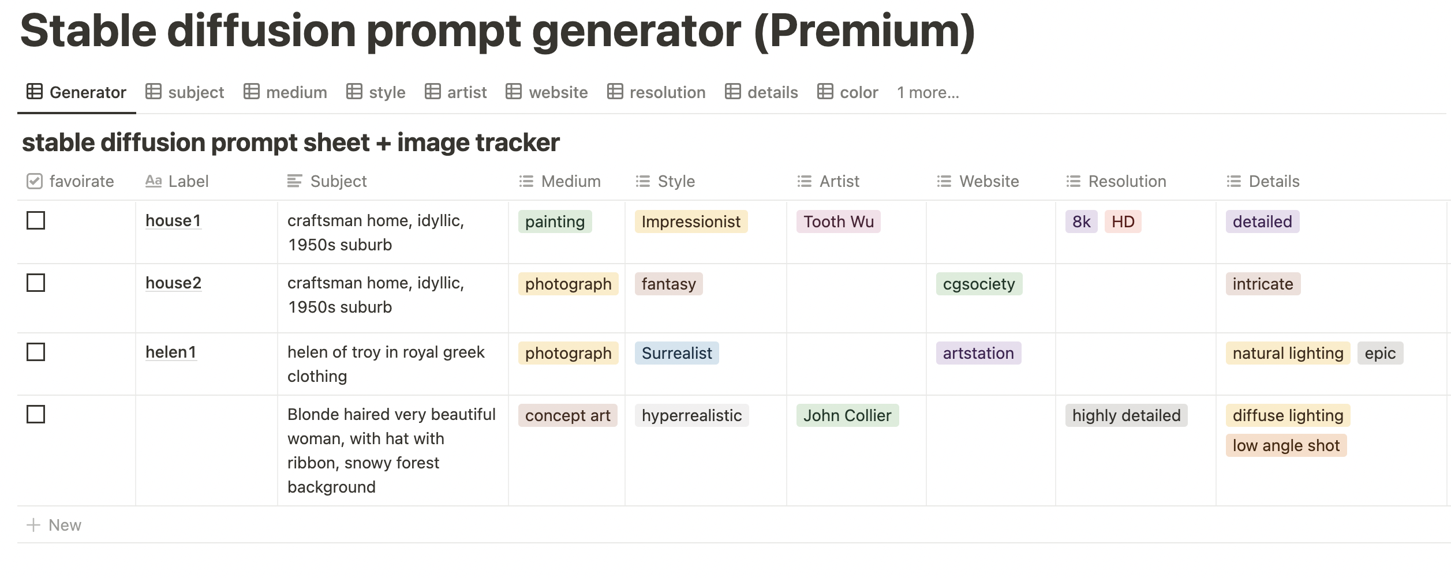Switch to the style tab
The image size is (1451, 578).
[387, 92]
